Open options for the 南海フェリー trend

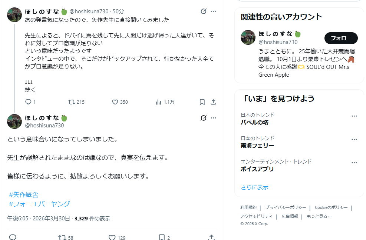(x=354, y=139)
